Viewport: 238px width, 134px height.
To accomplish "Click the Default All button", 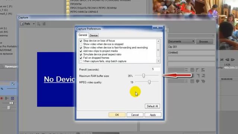I will coord(152,106).
